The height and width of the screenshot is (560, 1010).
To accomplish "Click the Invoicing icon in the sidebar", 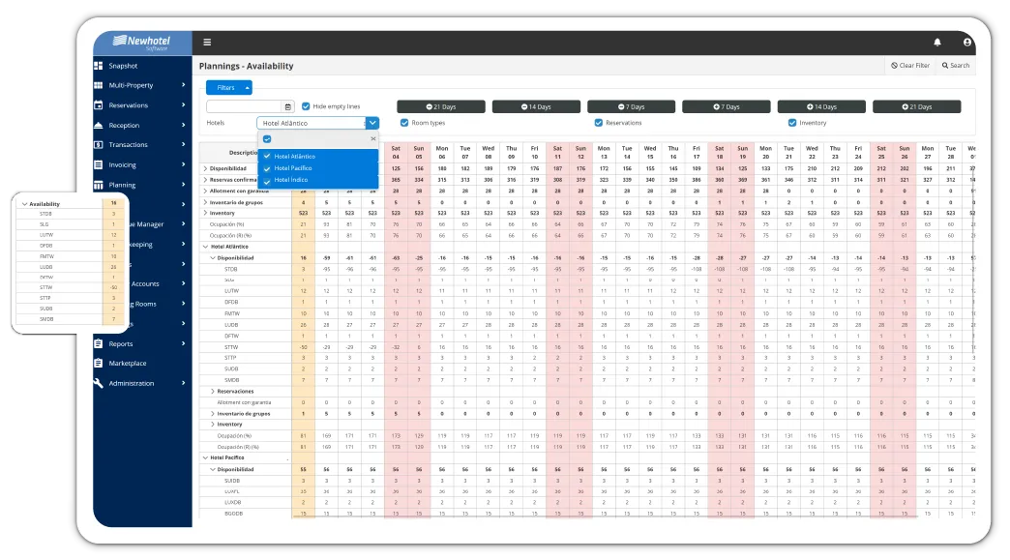I will pos(98,164).
